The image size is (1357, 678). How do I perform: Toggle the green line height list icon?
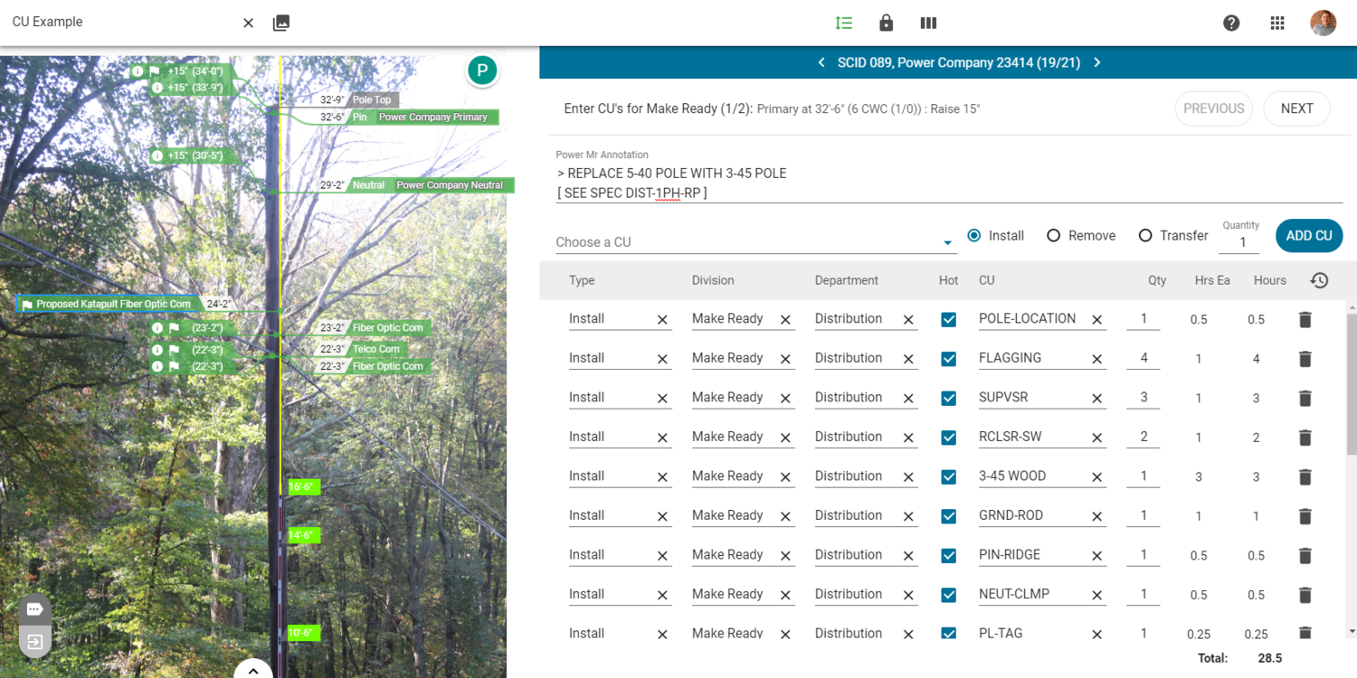pyautogui.click(x=844, y=23)
